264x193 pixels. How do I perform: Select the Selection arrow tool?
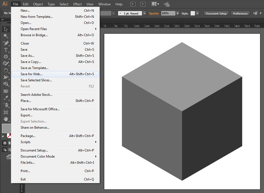(6, 29)
